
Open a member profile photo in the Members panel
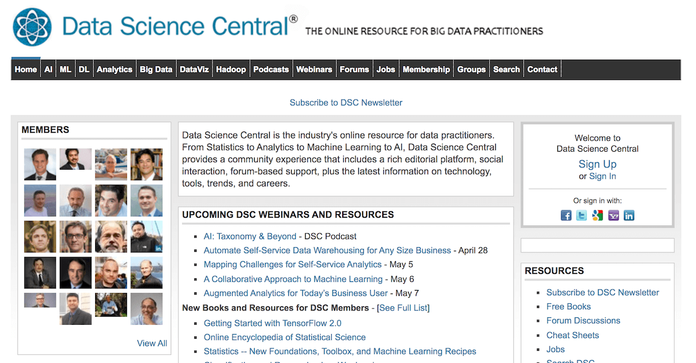point(39,164)
